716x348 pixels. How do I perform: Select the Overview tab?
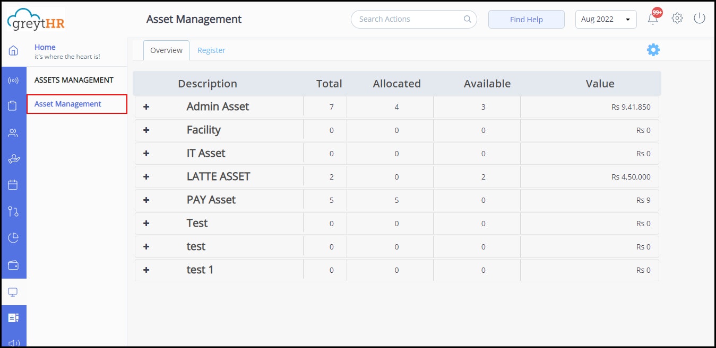166,50
